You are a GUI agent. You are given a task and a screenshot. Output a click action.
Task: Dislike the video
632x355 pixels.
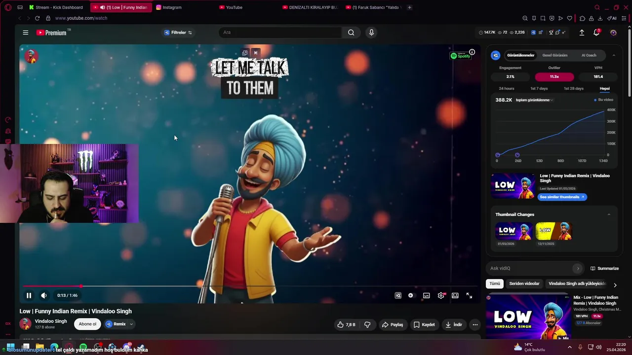367,324
